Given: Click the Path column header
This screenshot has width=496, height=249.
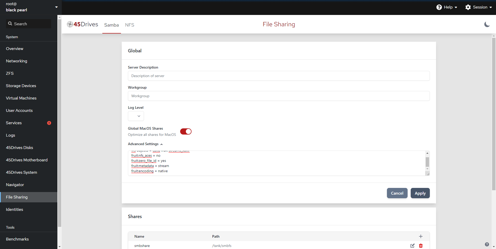Looking at the screenshot, I should tap(216, 236).
